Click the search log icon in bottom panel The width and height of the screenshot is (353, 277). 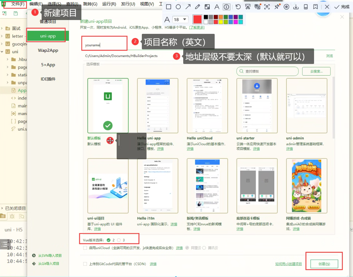point(21,217)
